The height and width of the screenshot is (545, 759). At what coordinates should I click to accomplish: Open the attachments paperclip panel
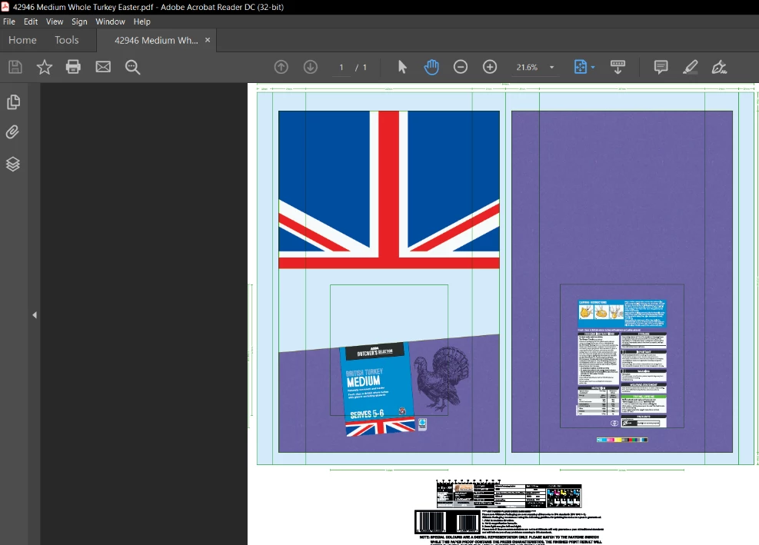point(12,132)
